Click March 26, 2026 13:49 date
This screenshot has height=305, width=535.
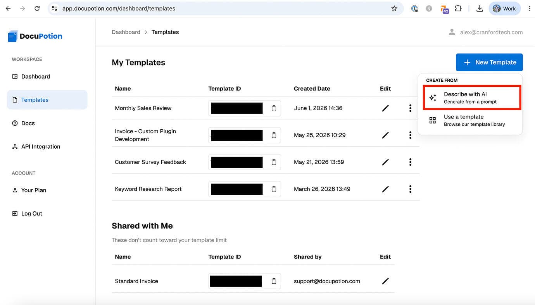pyautogui.click(x=322, y=189)
